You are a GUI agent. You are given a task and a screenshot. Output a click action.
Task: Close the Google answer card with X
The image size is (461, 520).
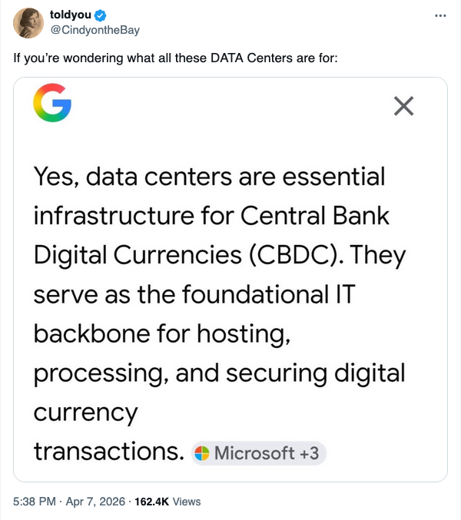coord(403,106)
